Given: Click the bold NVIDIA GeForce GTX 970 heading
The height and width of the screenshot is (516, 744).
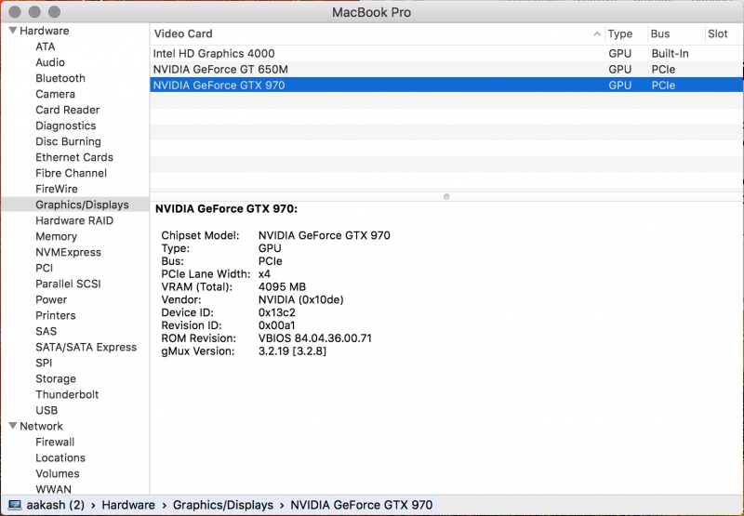Looking at the screenshot, I should [226, 208].
